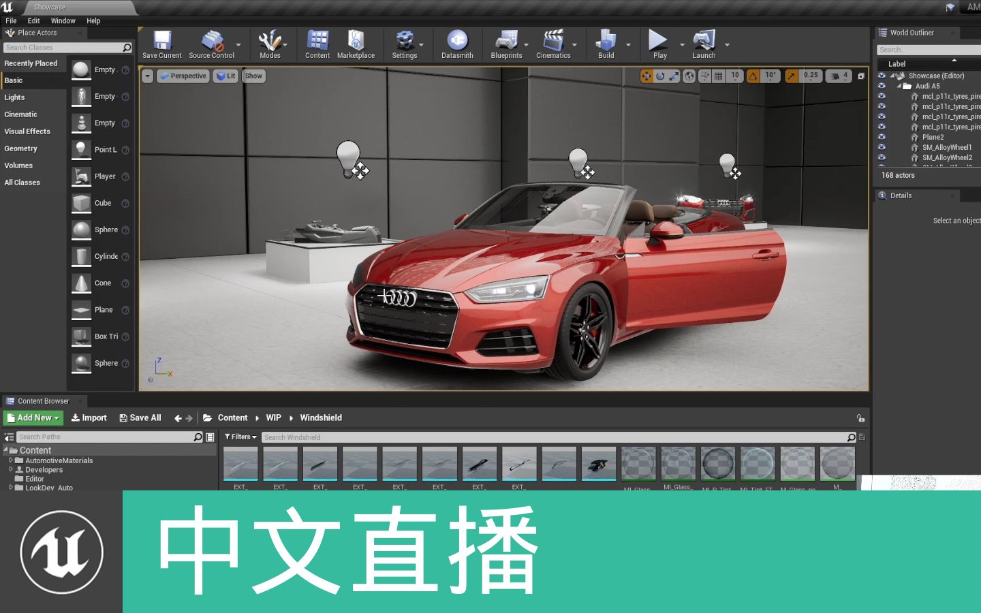Viewport: 981px width, 613px height.
Task: Select the Visual Effects category
Action: (27, 131)
